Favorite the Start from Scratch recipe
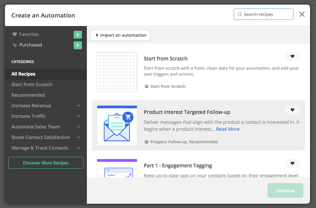 pos(292,56)
